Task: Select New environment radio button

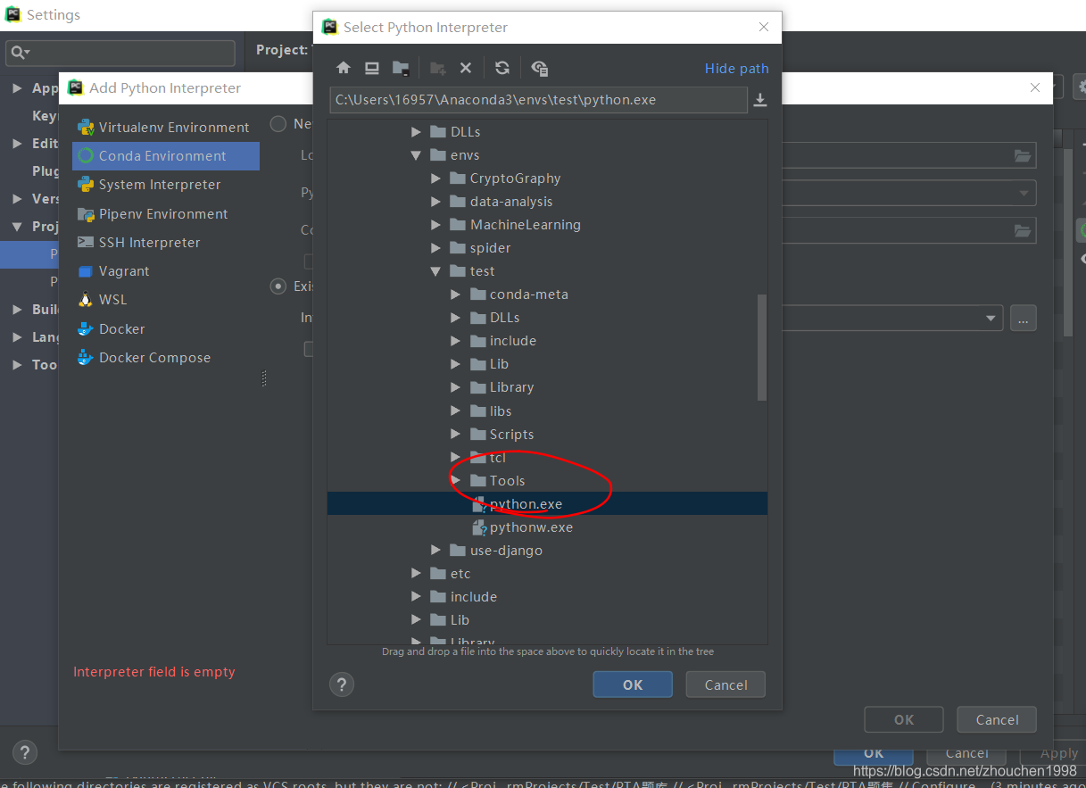Action: [x=278, y=124]
